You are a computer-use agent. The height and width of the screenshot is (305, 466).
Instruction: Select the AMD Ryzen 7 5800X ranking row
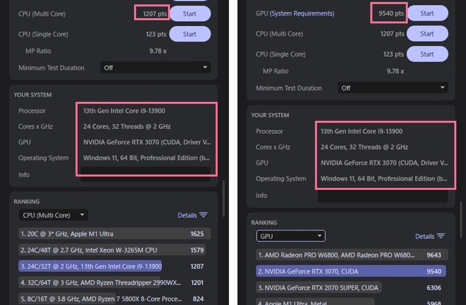click(x=114, y=299)
